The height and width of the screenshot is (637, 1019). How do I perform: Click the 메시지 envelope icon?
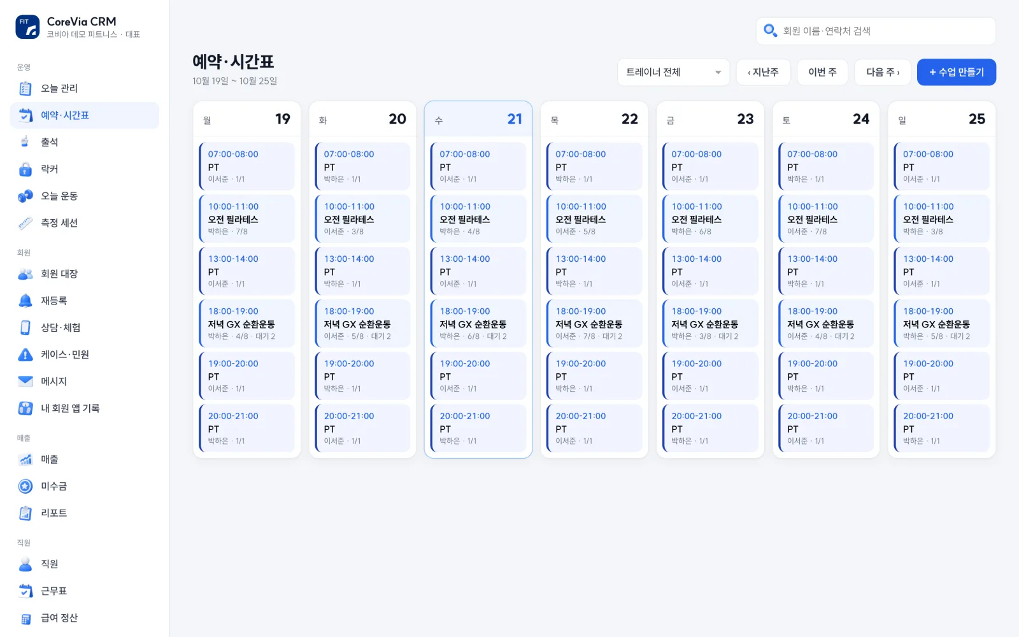(25, 381)
